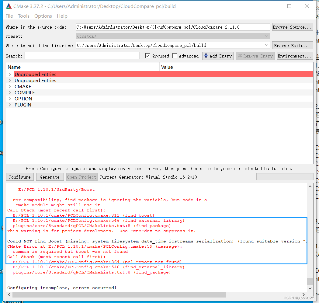319x303 pixels.
Task: Click 'common is required but boost was not found' line
Action: (70, 252)
